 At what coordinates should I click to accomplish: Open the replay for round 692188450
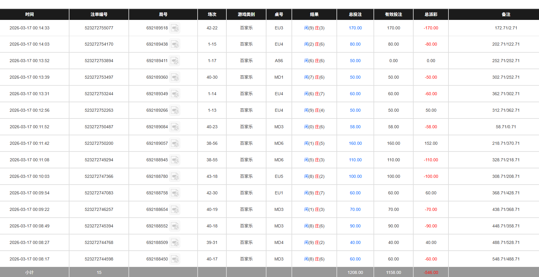(x=175, y=259)
